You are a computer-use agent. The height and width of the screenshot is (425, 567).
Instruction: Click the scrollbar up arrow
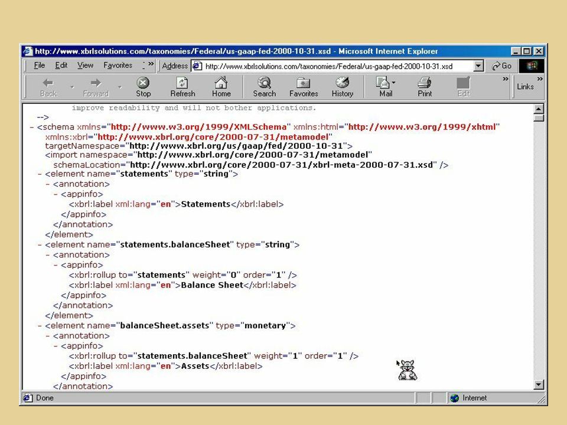(x=539, y=109)
